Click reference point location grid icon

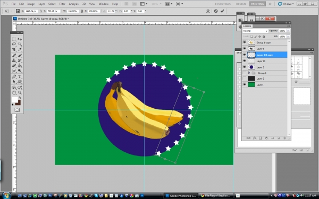[x=18, y=11]
